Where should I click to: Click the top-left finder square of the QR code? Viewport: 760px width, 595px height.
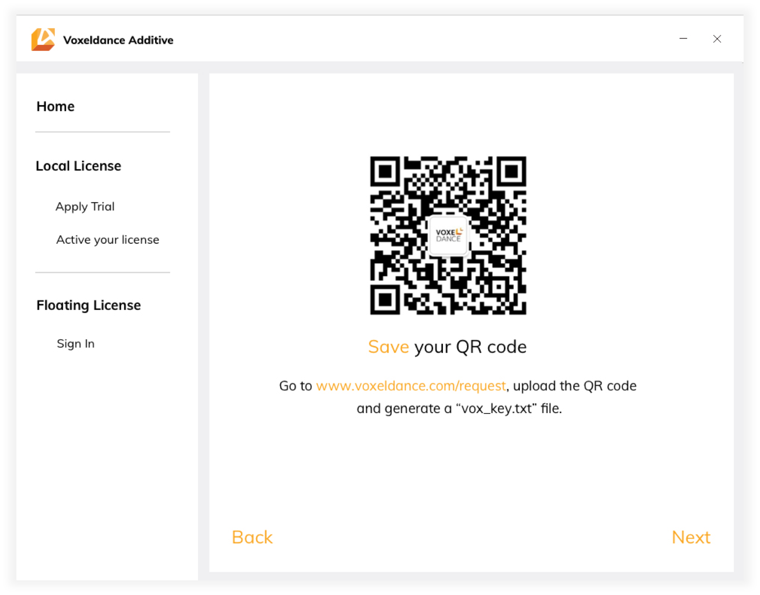385,171
